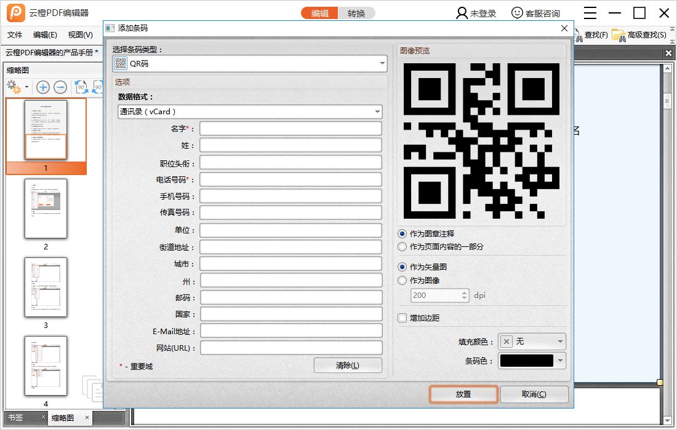Close the document panel X button
The image size is (677, 430).
(x=668, y=53)
